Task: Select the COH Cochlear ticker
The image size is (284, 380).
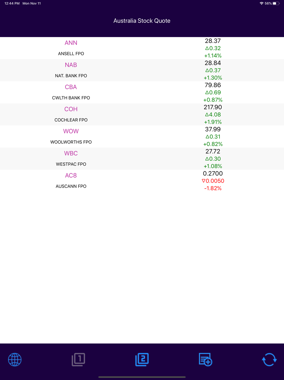Action: [71, 109]
